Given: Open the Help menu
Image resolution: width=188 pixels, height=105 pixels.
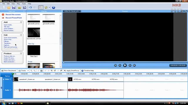Looking at the screenshot, I should click(x=29, y=4).
